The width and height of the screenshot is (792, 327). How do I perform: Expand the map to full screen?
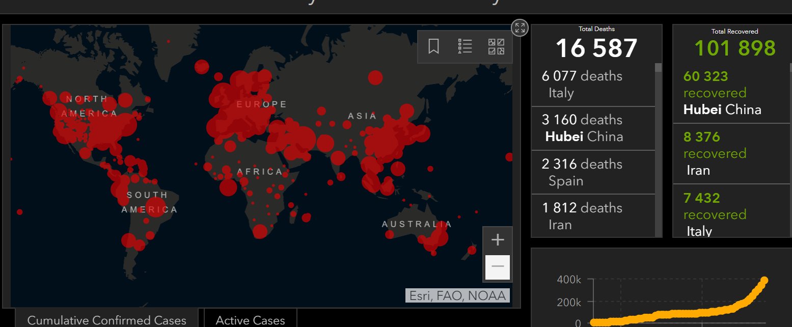pyautogui.click(x=520, y=28)
